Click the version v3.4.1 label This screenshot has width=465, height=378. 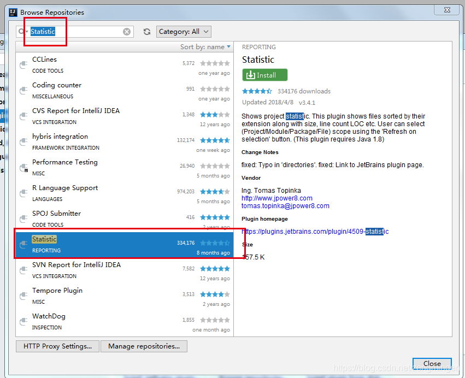[x=307, y=103]
